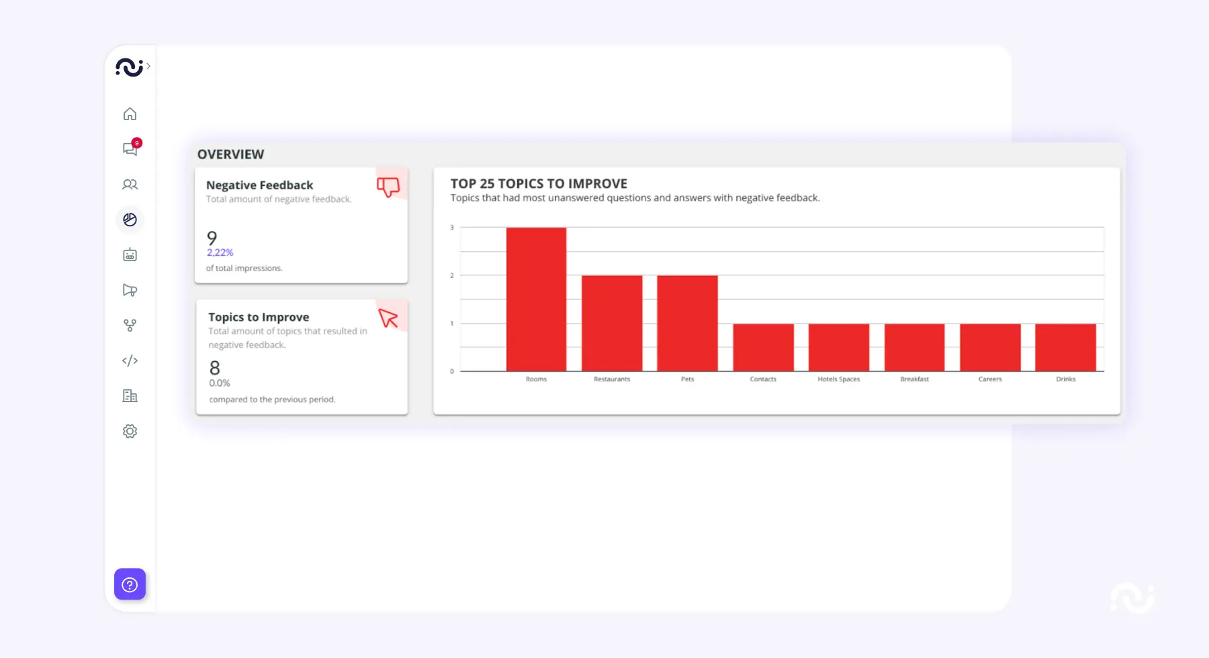This screenshot has width=1209, height=658.
Task: Click the notification badge showing 9
Action: coord(137,142)
